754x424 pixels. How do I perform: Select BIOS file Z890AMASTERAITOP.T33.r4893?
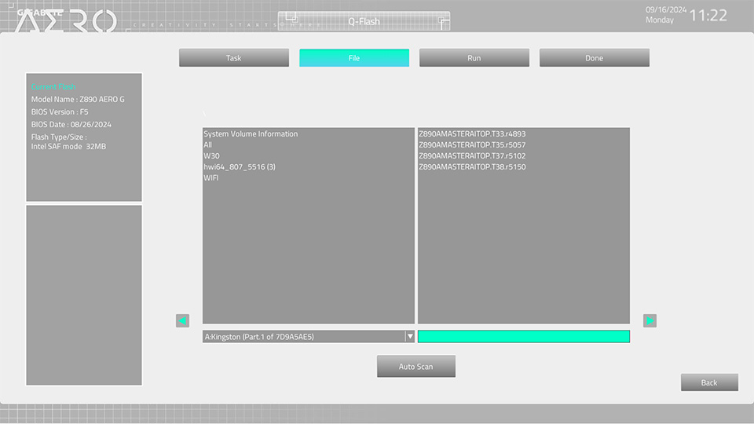point(472,134)
